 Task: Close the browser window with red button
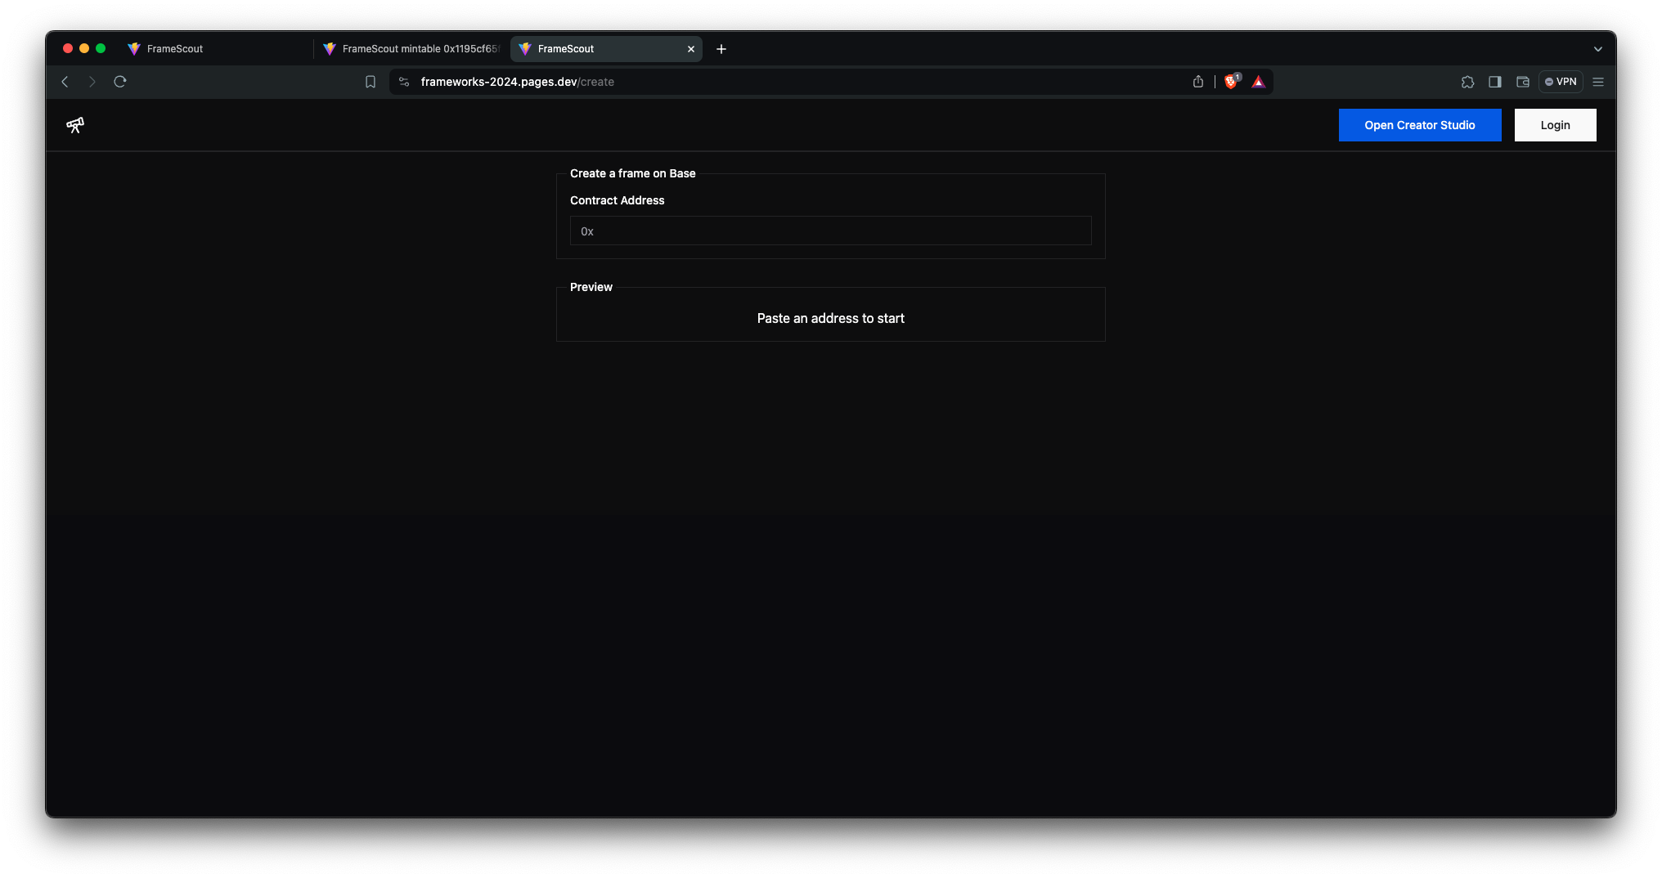click(68, 49)
